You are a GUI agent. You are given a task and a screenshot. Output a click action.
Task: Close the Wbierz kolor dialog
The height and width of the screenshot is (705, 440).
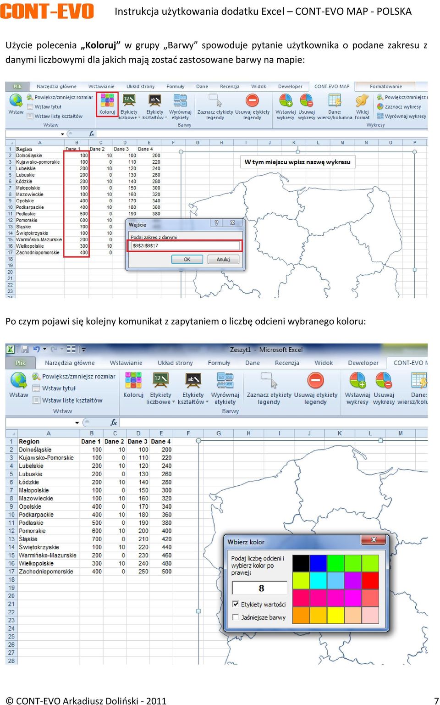[x=374, y=539]
